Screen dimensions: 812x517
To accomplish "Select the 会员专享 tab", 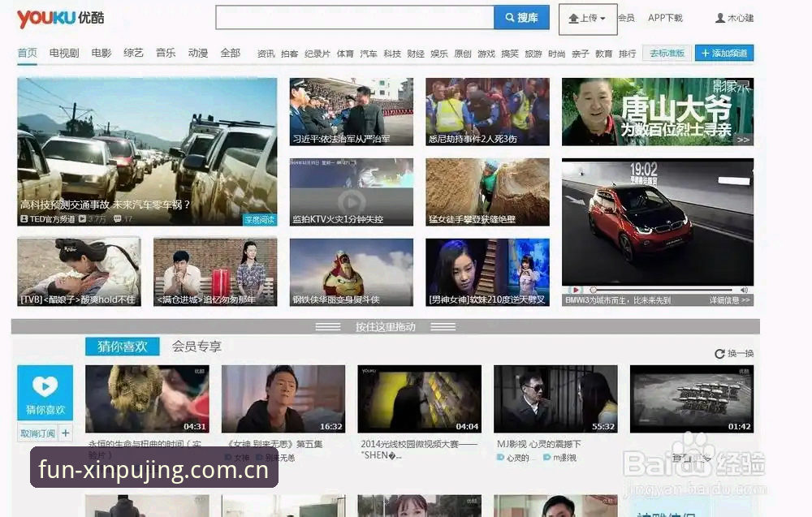I will pyautogui.click(x=197, y=347).
